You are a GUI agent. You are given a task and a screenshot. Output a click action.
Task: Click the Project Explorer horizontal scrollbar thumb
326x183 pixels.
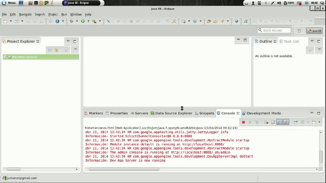pos(14,169)
